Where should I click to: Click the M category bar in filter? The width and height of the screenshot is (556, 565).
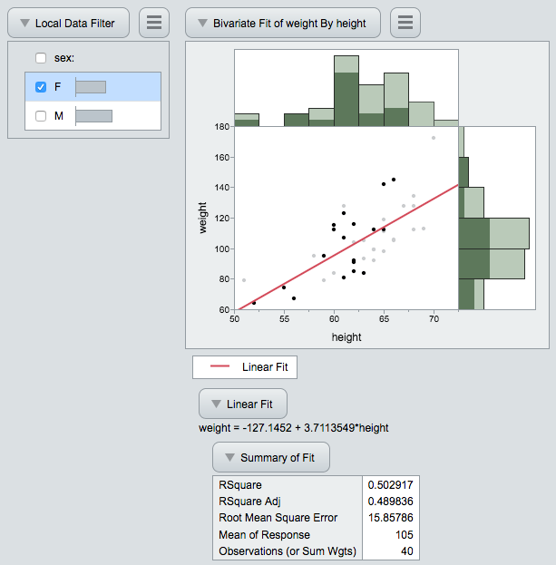pyautogui.click(x=93, y=116)
